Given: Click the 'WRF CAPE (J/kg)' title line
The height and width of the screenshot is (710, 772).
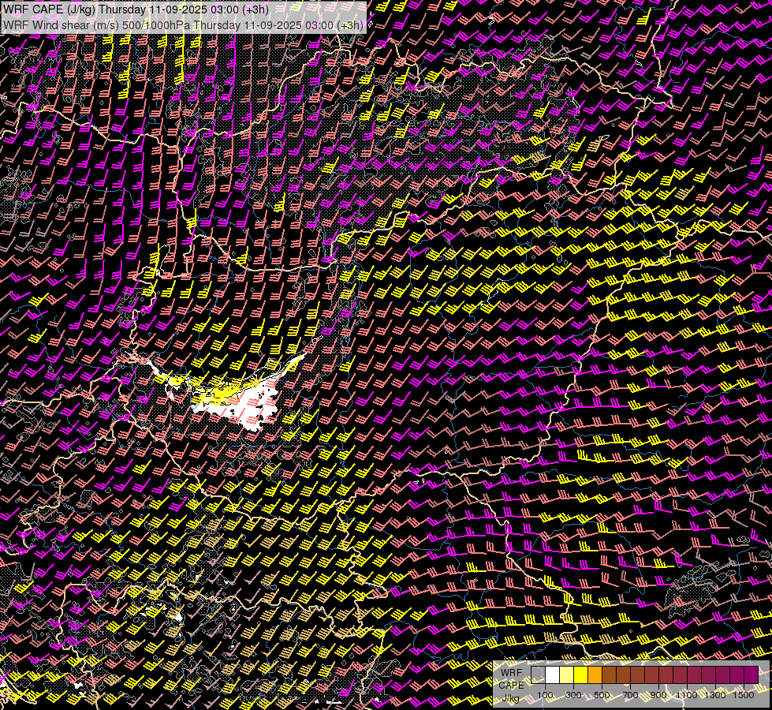Looking at the screenshot, I should (x=136, y=9).
